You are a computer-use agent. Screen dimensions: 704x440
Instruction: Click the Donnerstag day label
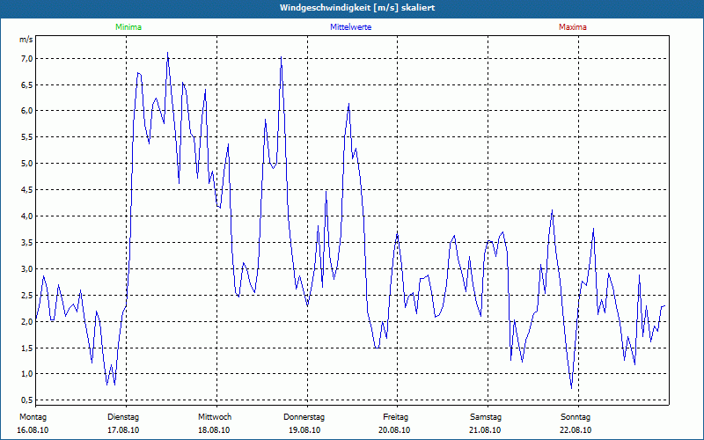pyautogui.click(x=304, y=417)
